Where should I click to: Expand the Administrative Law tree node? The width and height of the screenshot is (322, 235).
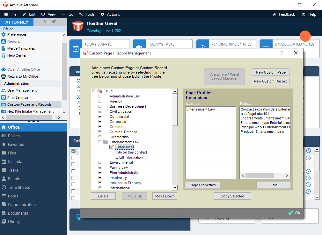tap(100, 96)
